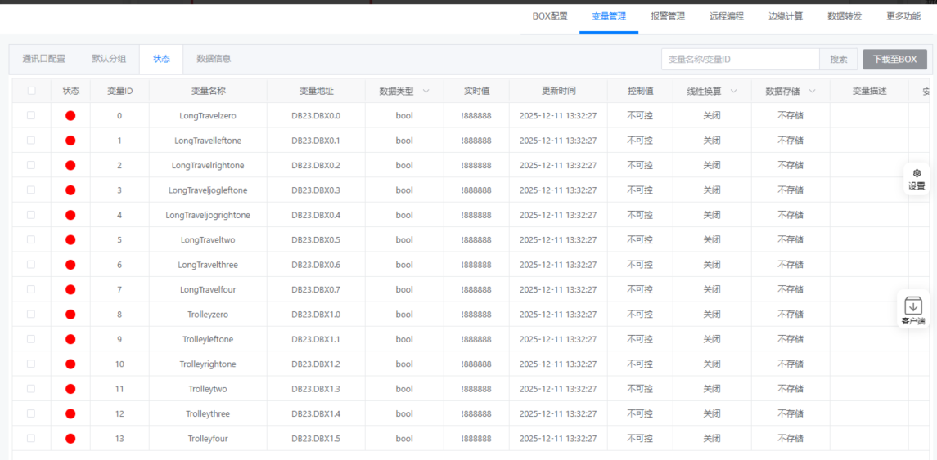Expand the 线性换算 column filter arrow
937x460 pixels.
tap(733, 91)
